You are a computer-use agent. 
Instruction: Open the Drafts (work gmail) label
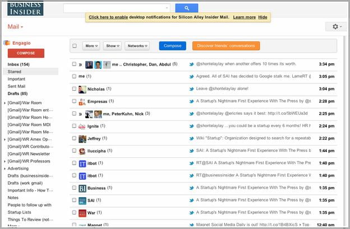point(25,183)
